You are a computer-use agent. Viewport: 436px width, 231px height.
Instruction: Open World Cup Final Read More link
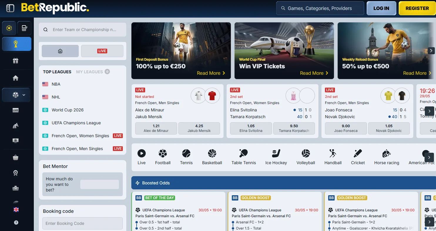click(x=314, y=73)
